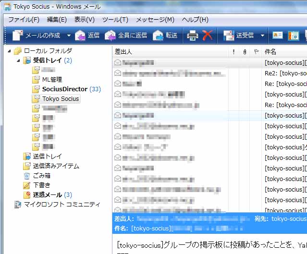Select the SociusDirector (33) folder
Image resolution: width=307 pixels, height=254 pixels.
[72, 89]
